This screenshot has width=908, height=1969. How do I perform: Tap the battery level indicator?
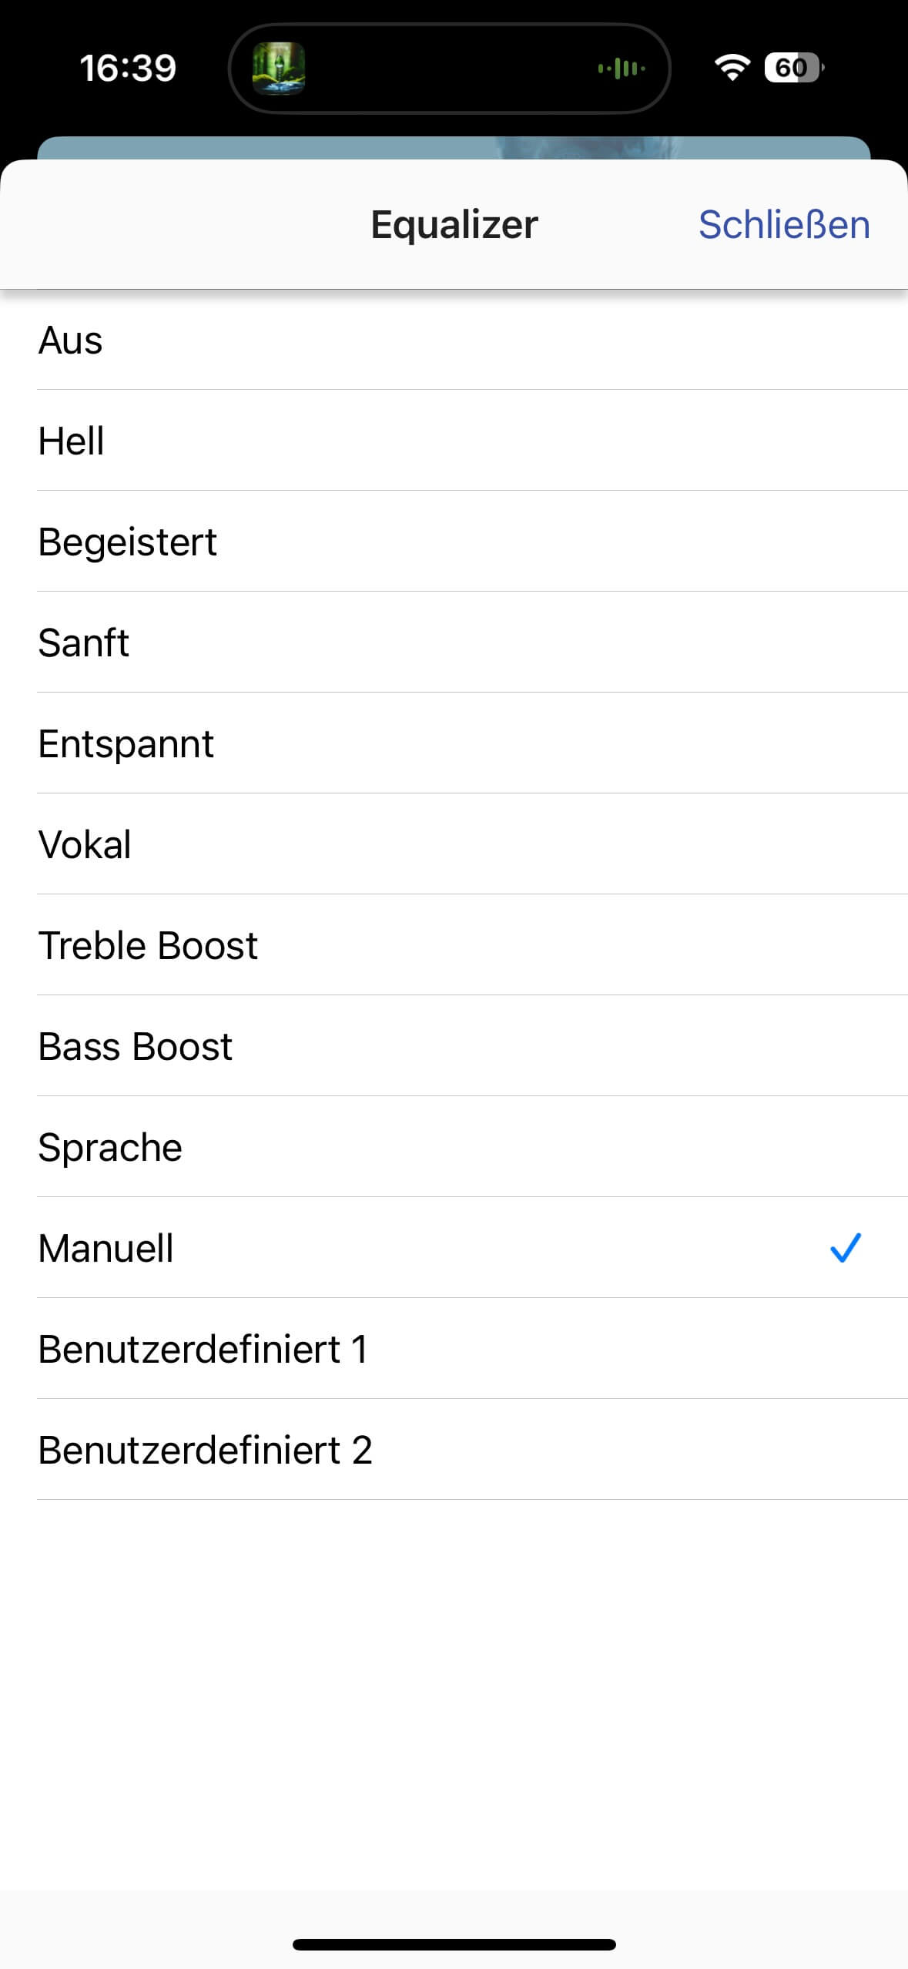(792, 68)
